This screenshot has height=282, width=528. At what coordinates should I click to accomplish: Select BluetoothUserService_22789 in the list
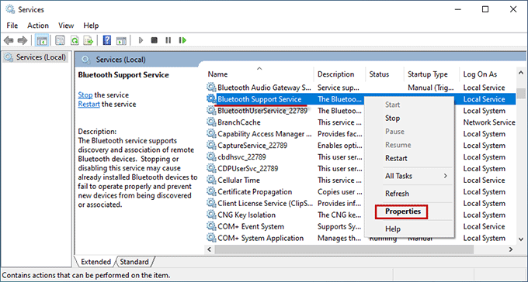tap(262, 111)
